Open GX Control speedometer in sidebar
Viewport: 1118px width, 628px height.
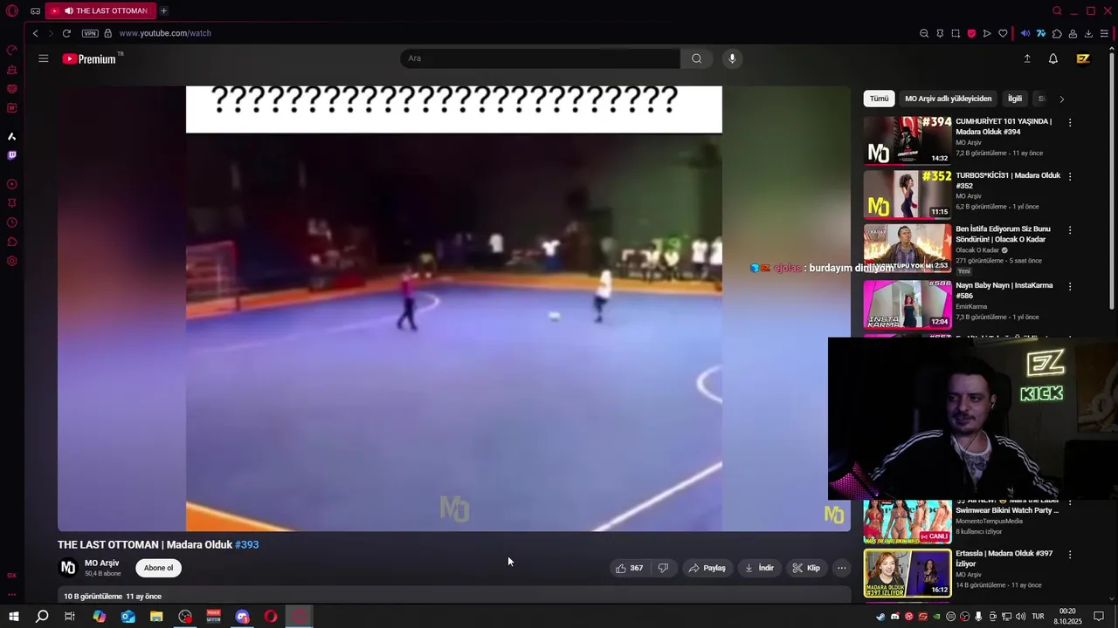click(x=11, y=50)
